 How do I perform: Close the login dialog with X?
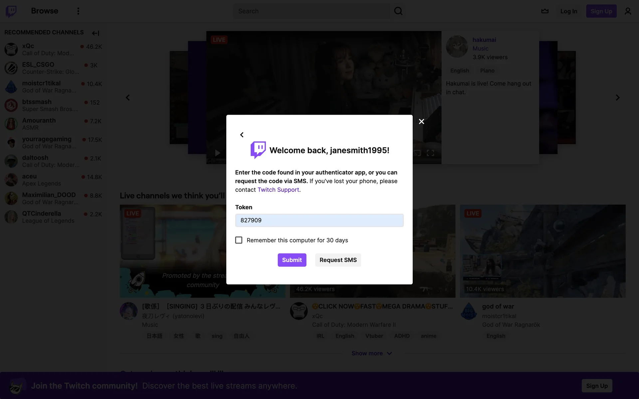(421, 121)
